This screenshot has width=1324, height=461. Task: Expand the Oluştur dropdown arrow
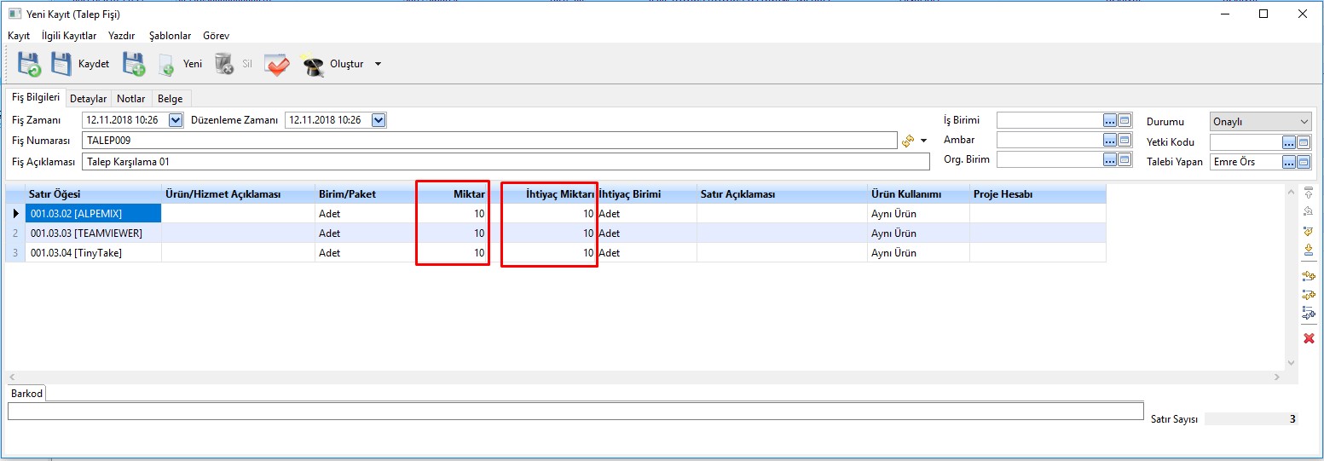coord(378,64)
